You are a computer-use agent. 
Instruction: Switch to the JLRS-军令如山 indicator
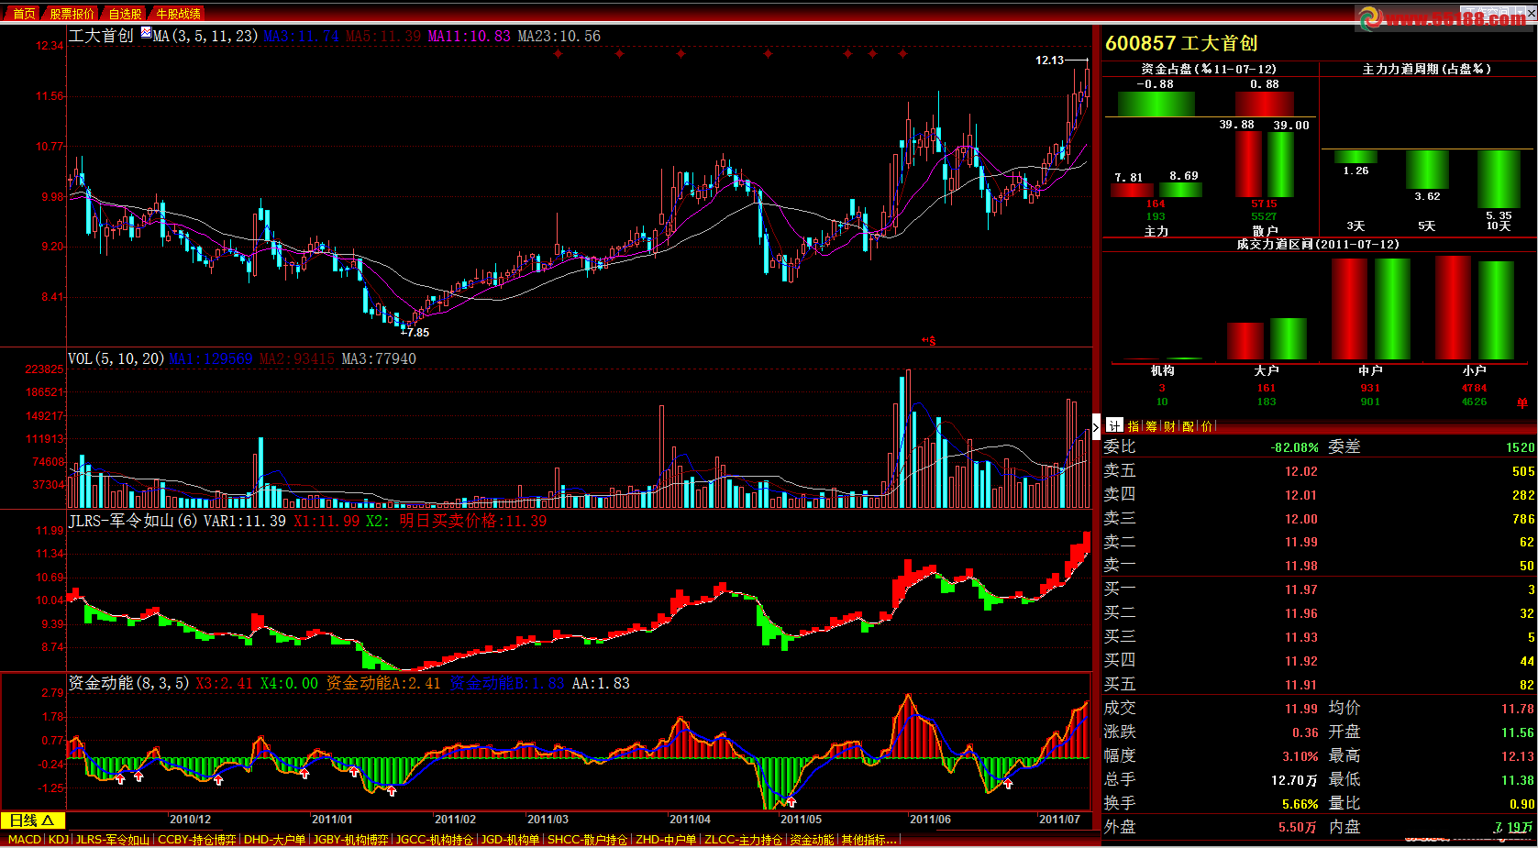point(112,840)
